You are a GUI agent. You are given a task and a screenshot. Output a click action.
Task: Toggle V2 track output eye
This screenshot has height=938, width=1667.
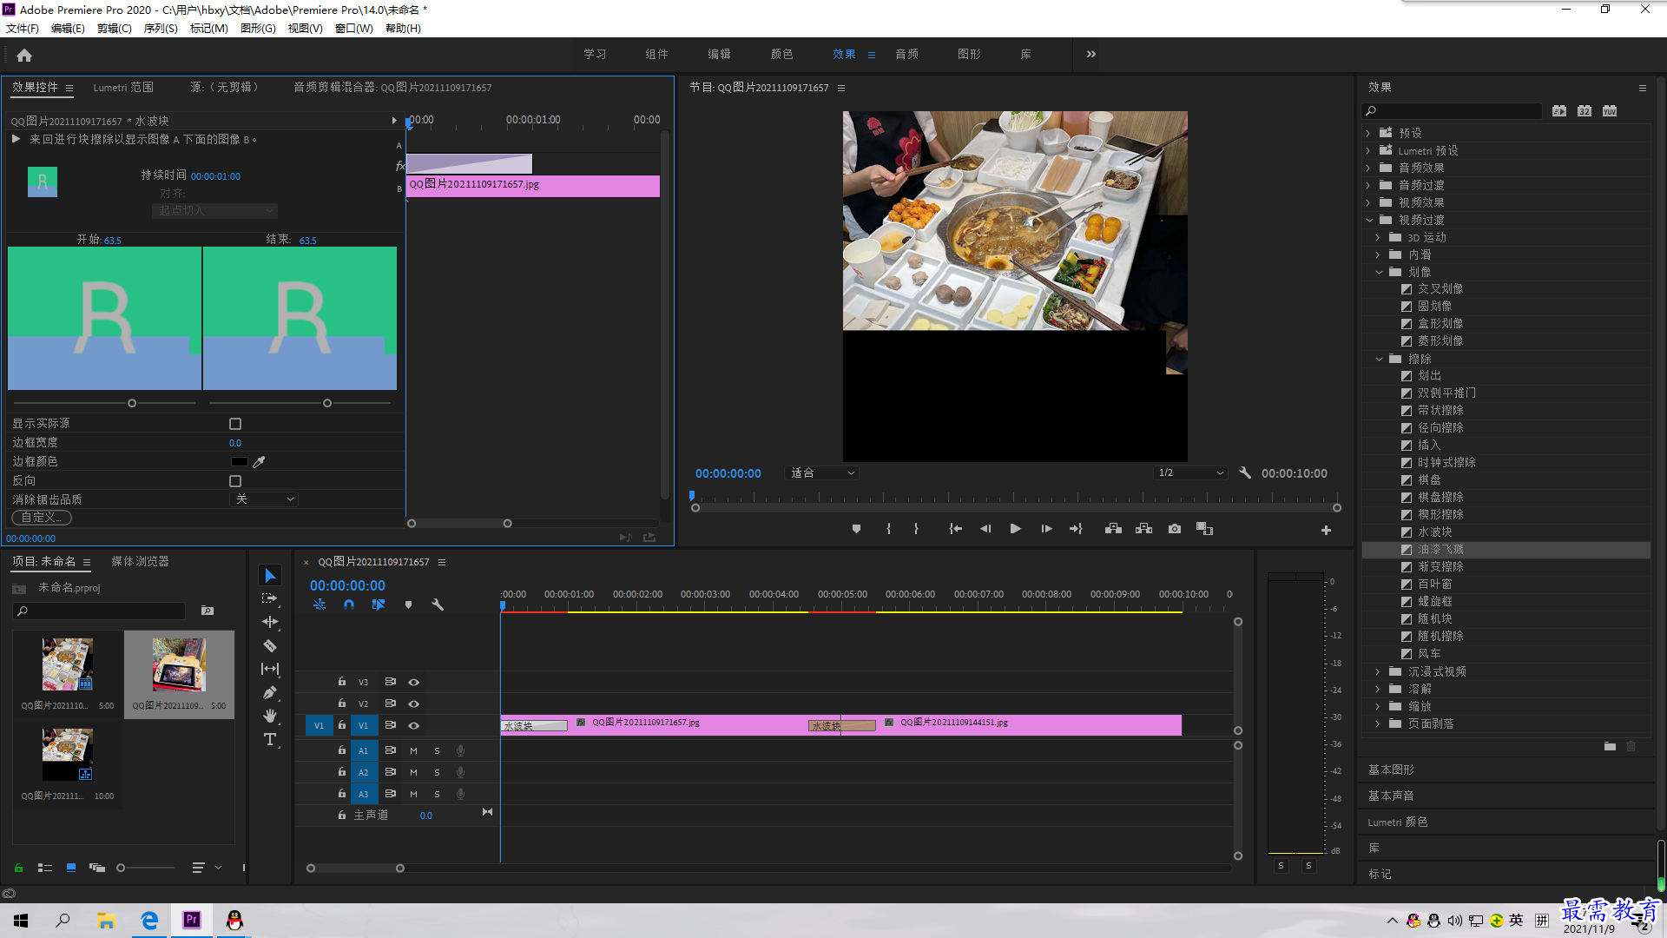click(414, 703)
